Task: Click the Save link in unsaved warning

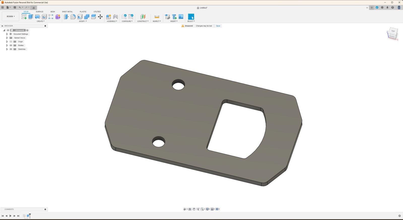Action: 218,26
